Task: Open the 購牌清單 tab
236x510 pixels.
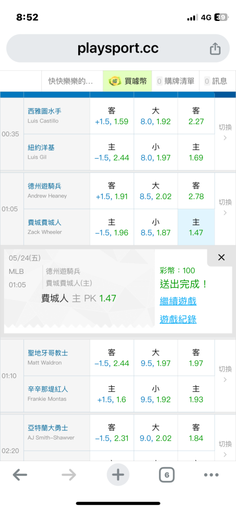Action: [175, 81]
